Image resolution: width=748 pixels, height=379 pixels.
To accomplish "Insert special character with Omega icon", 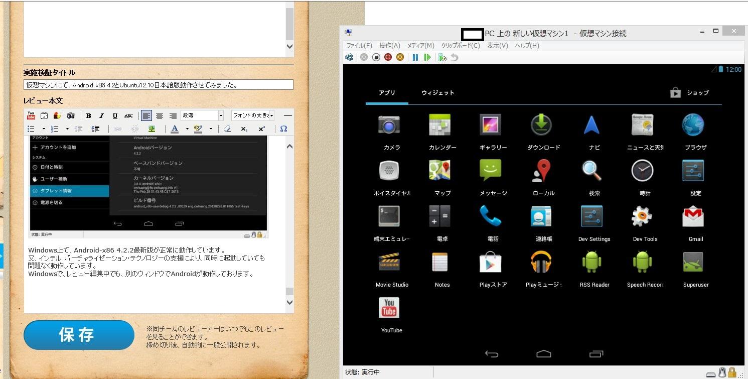I will pos(283,129).
